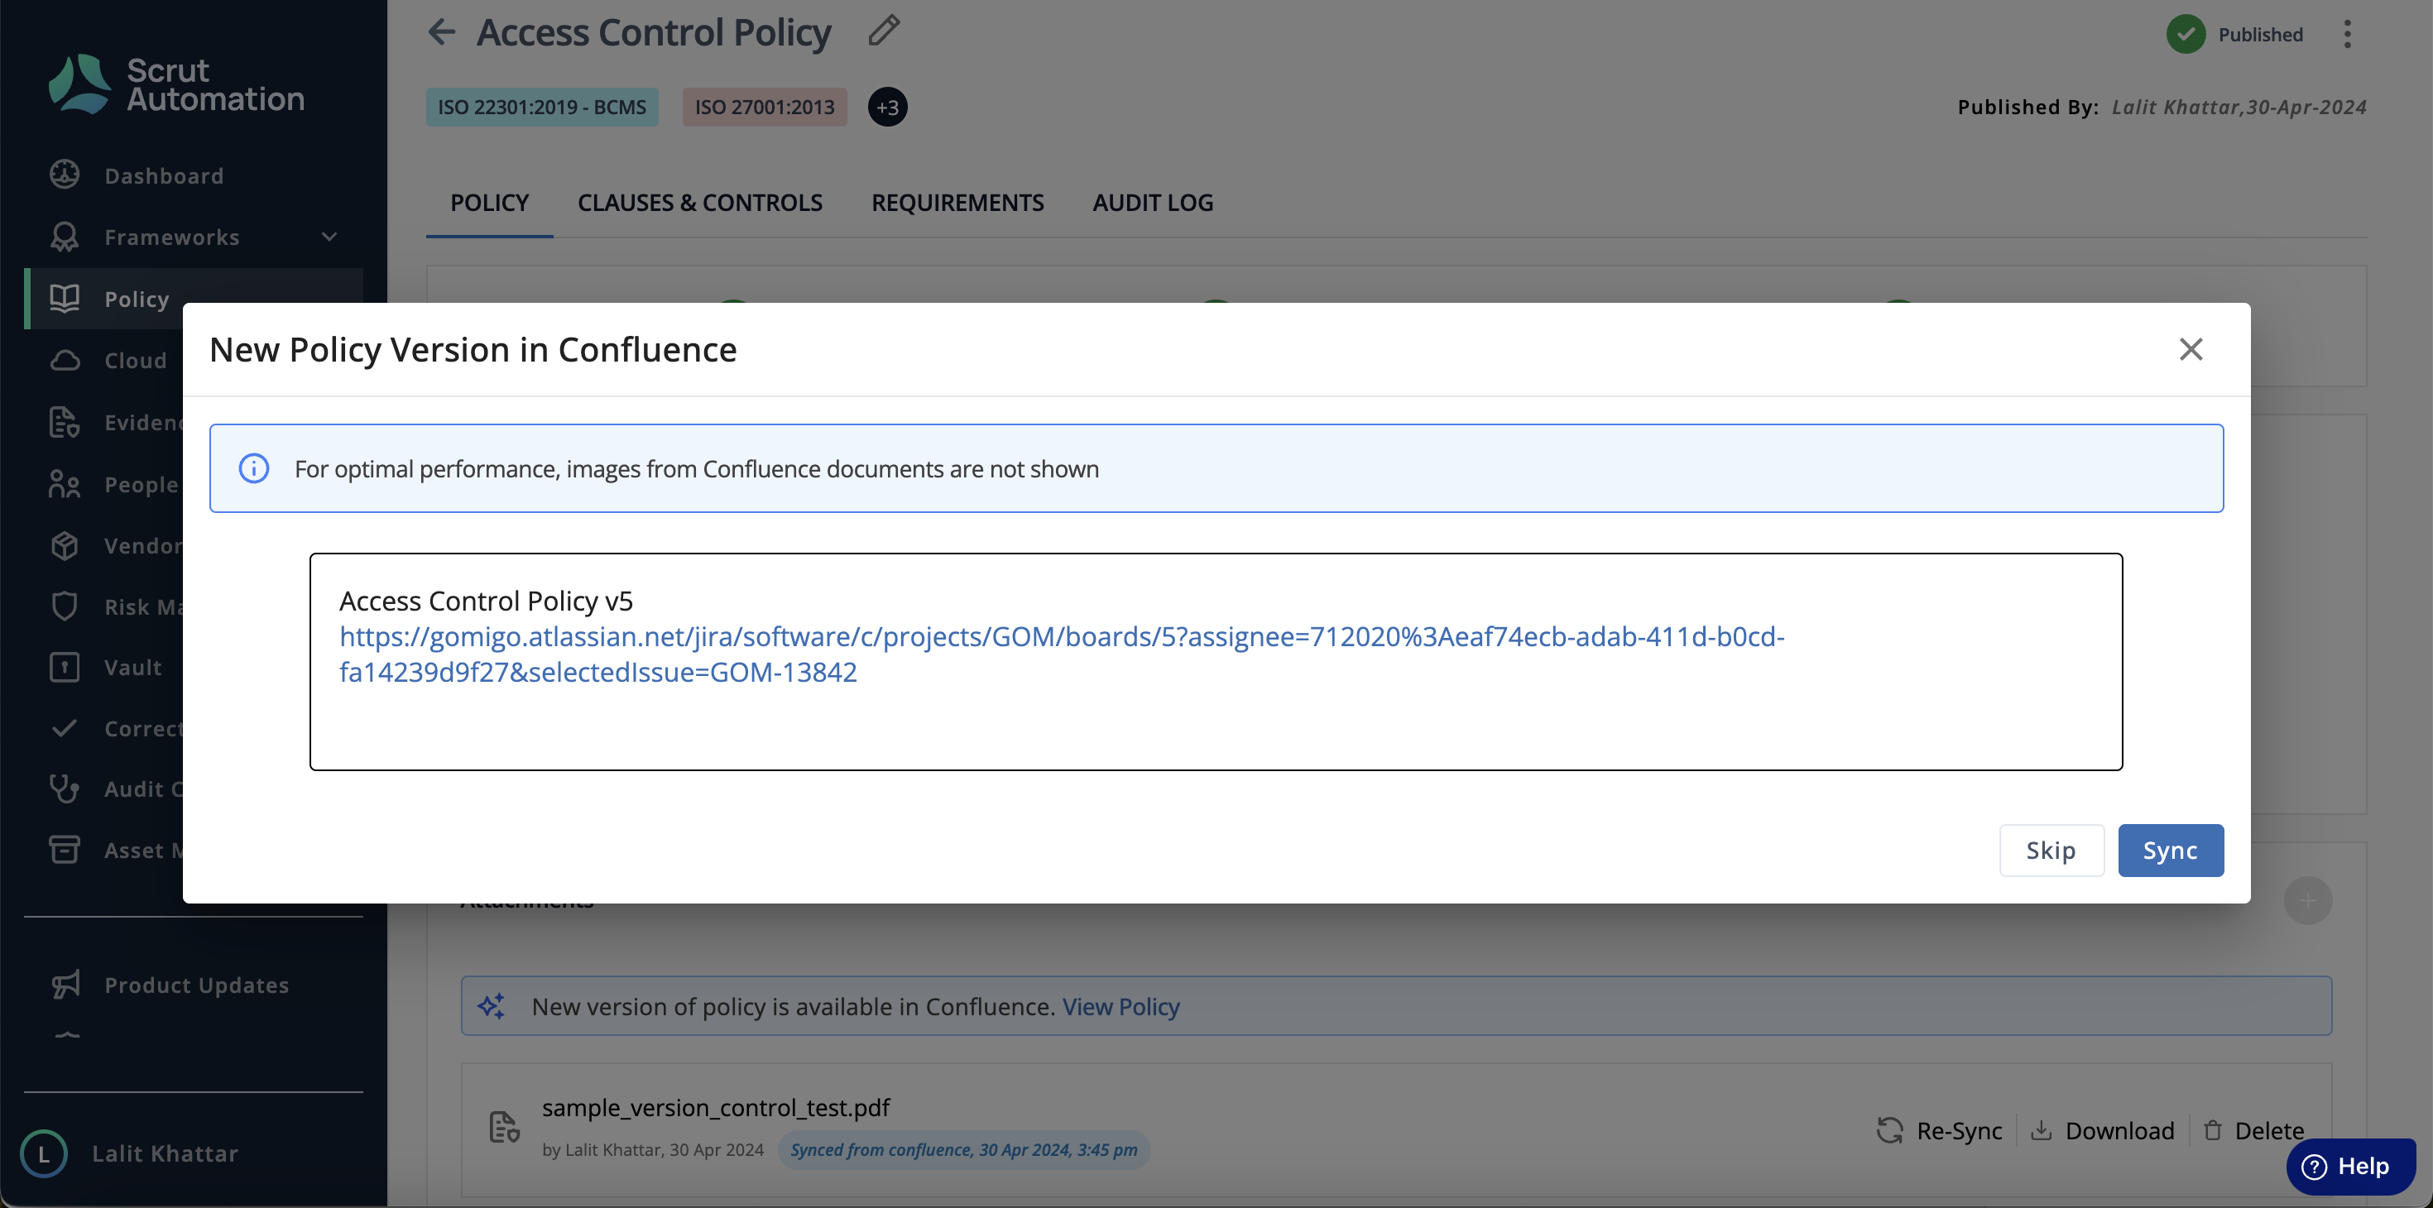The width and height of the screenshot is (2433, 1208).
Task: Click the Access Control Policy v5 text
Action: (487, 601)
